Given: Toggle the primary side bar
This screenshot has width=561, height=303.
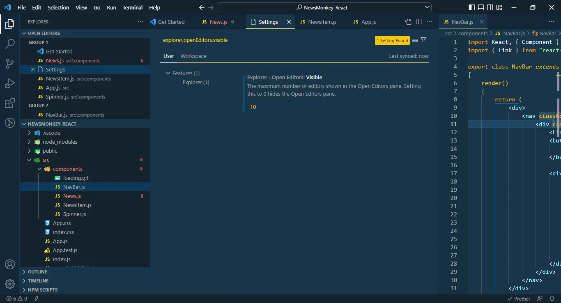Looking at the screenshot, I should pyautogui.click(x=472, y=7).
